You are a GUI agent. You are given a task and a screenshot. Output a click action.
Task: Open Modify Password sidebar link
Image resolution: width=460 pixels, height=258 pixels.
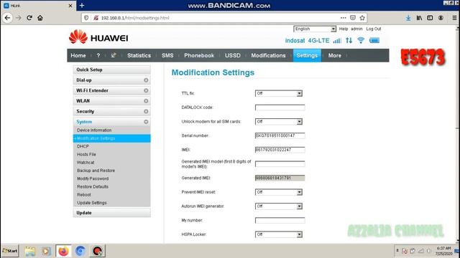click(x=93, y=178)
